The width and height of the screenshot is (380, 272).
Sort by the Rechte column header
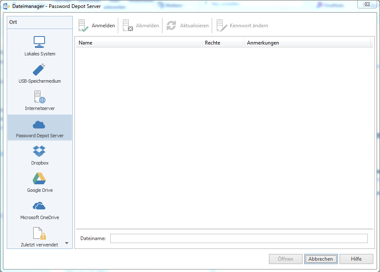(223, 43)
